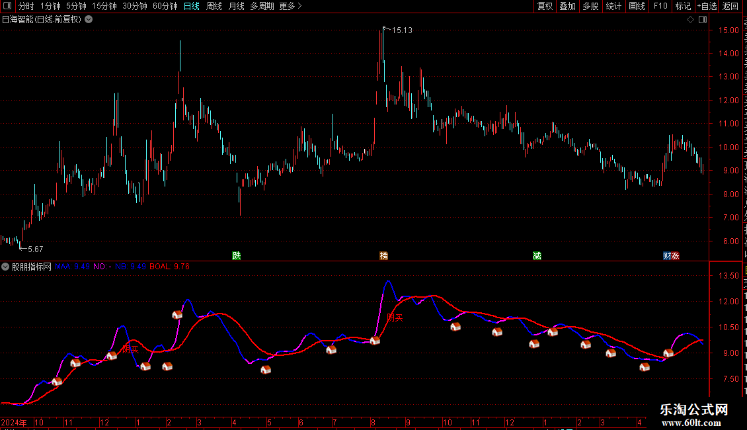747x430 pixels.
Task: Click the 15.00 price axis label
Action: click(728, 30)
